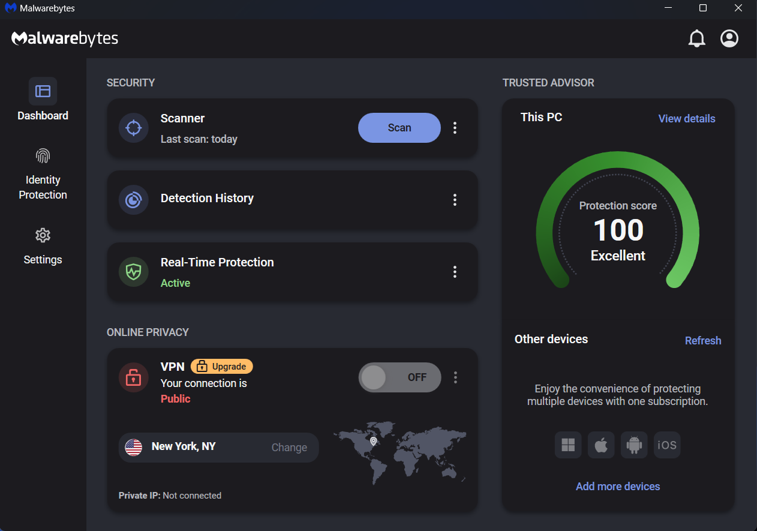Image resolution: width=757 pixels, height=531 pixels.
Task: Select the Android device icon
Action: (634, 445)
